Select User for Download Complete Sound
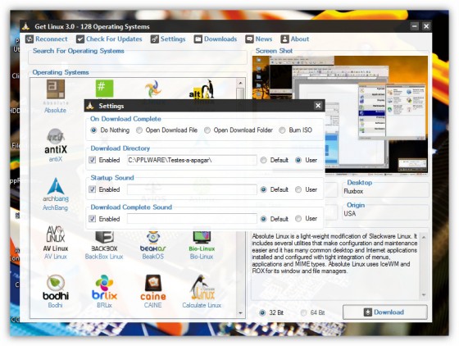This screenshot has width=459, height=346. 298,219
